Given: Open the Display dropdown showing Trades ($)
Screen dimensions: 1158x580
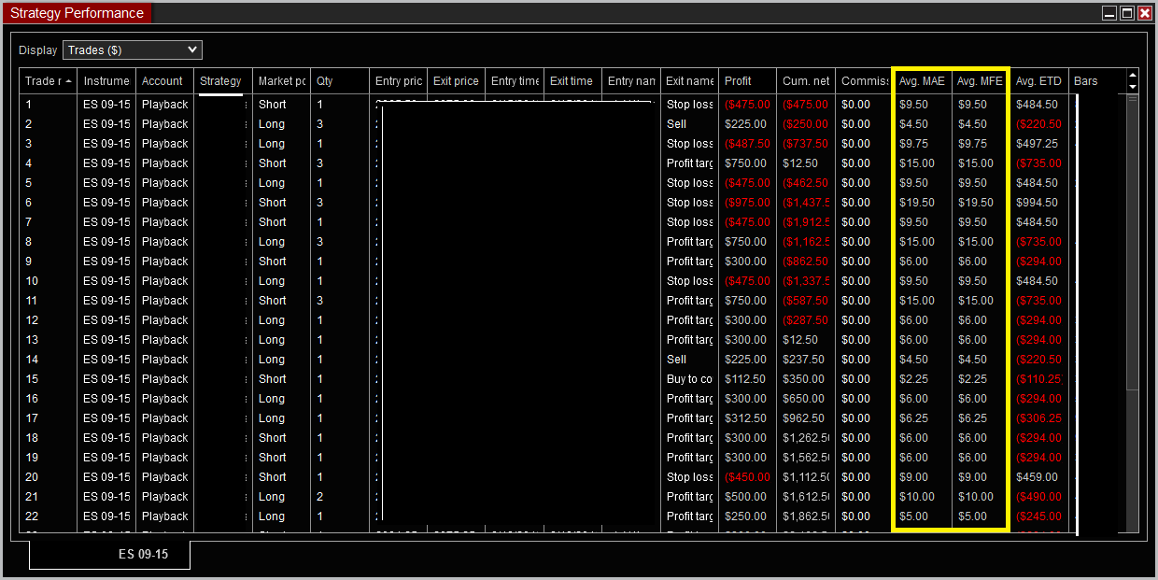Looking at the screenshot, I should coord(133,50).
